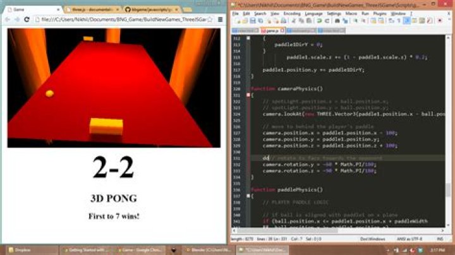Image resolution: width=455 pixels, height=255 pixels.
Task: Click the Notepad++ vertical scrollbar thumb
Action: tap(448, 190)
